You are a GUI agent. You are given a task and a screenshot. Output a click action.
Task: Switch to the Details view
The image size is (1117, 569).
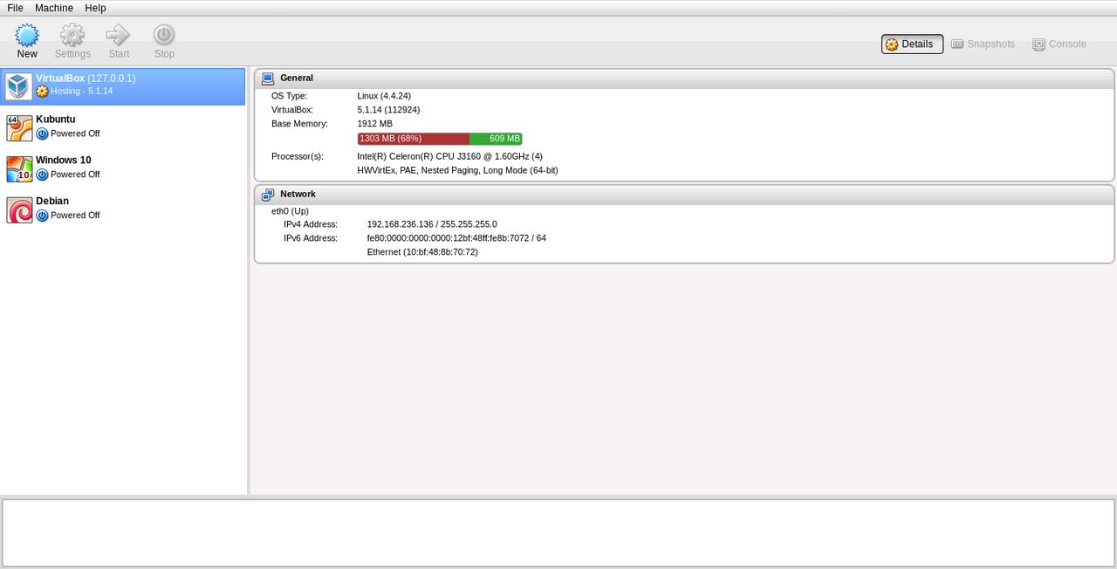point(912,44)
